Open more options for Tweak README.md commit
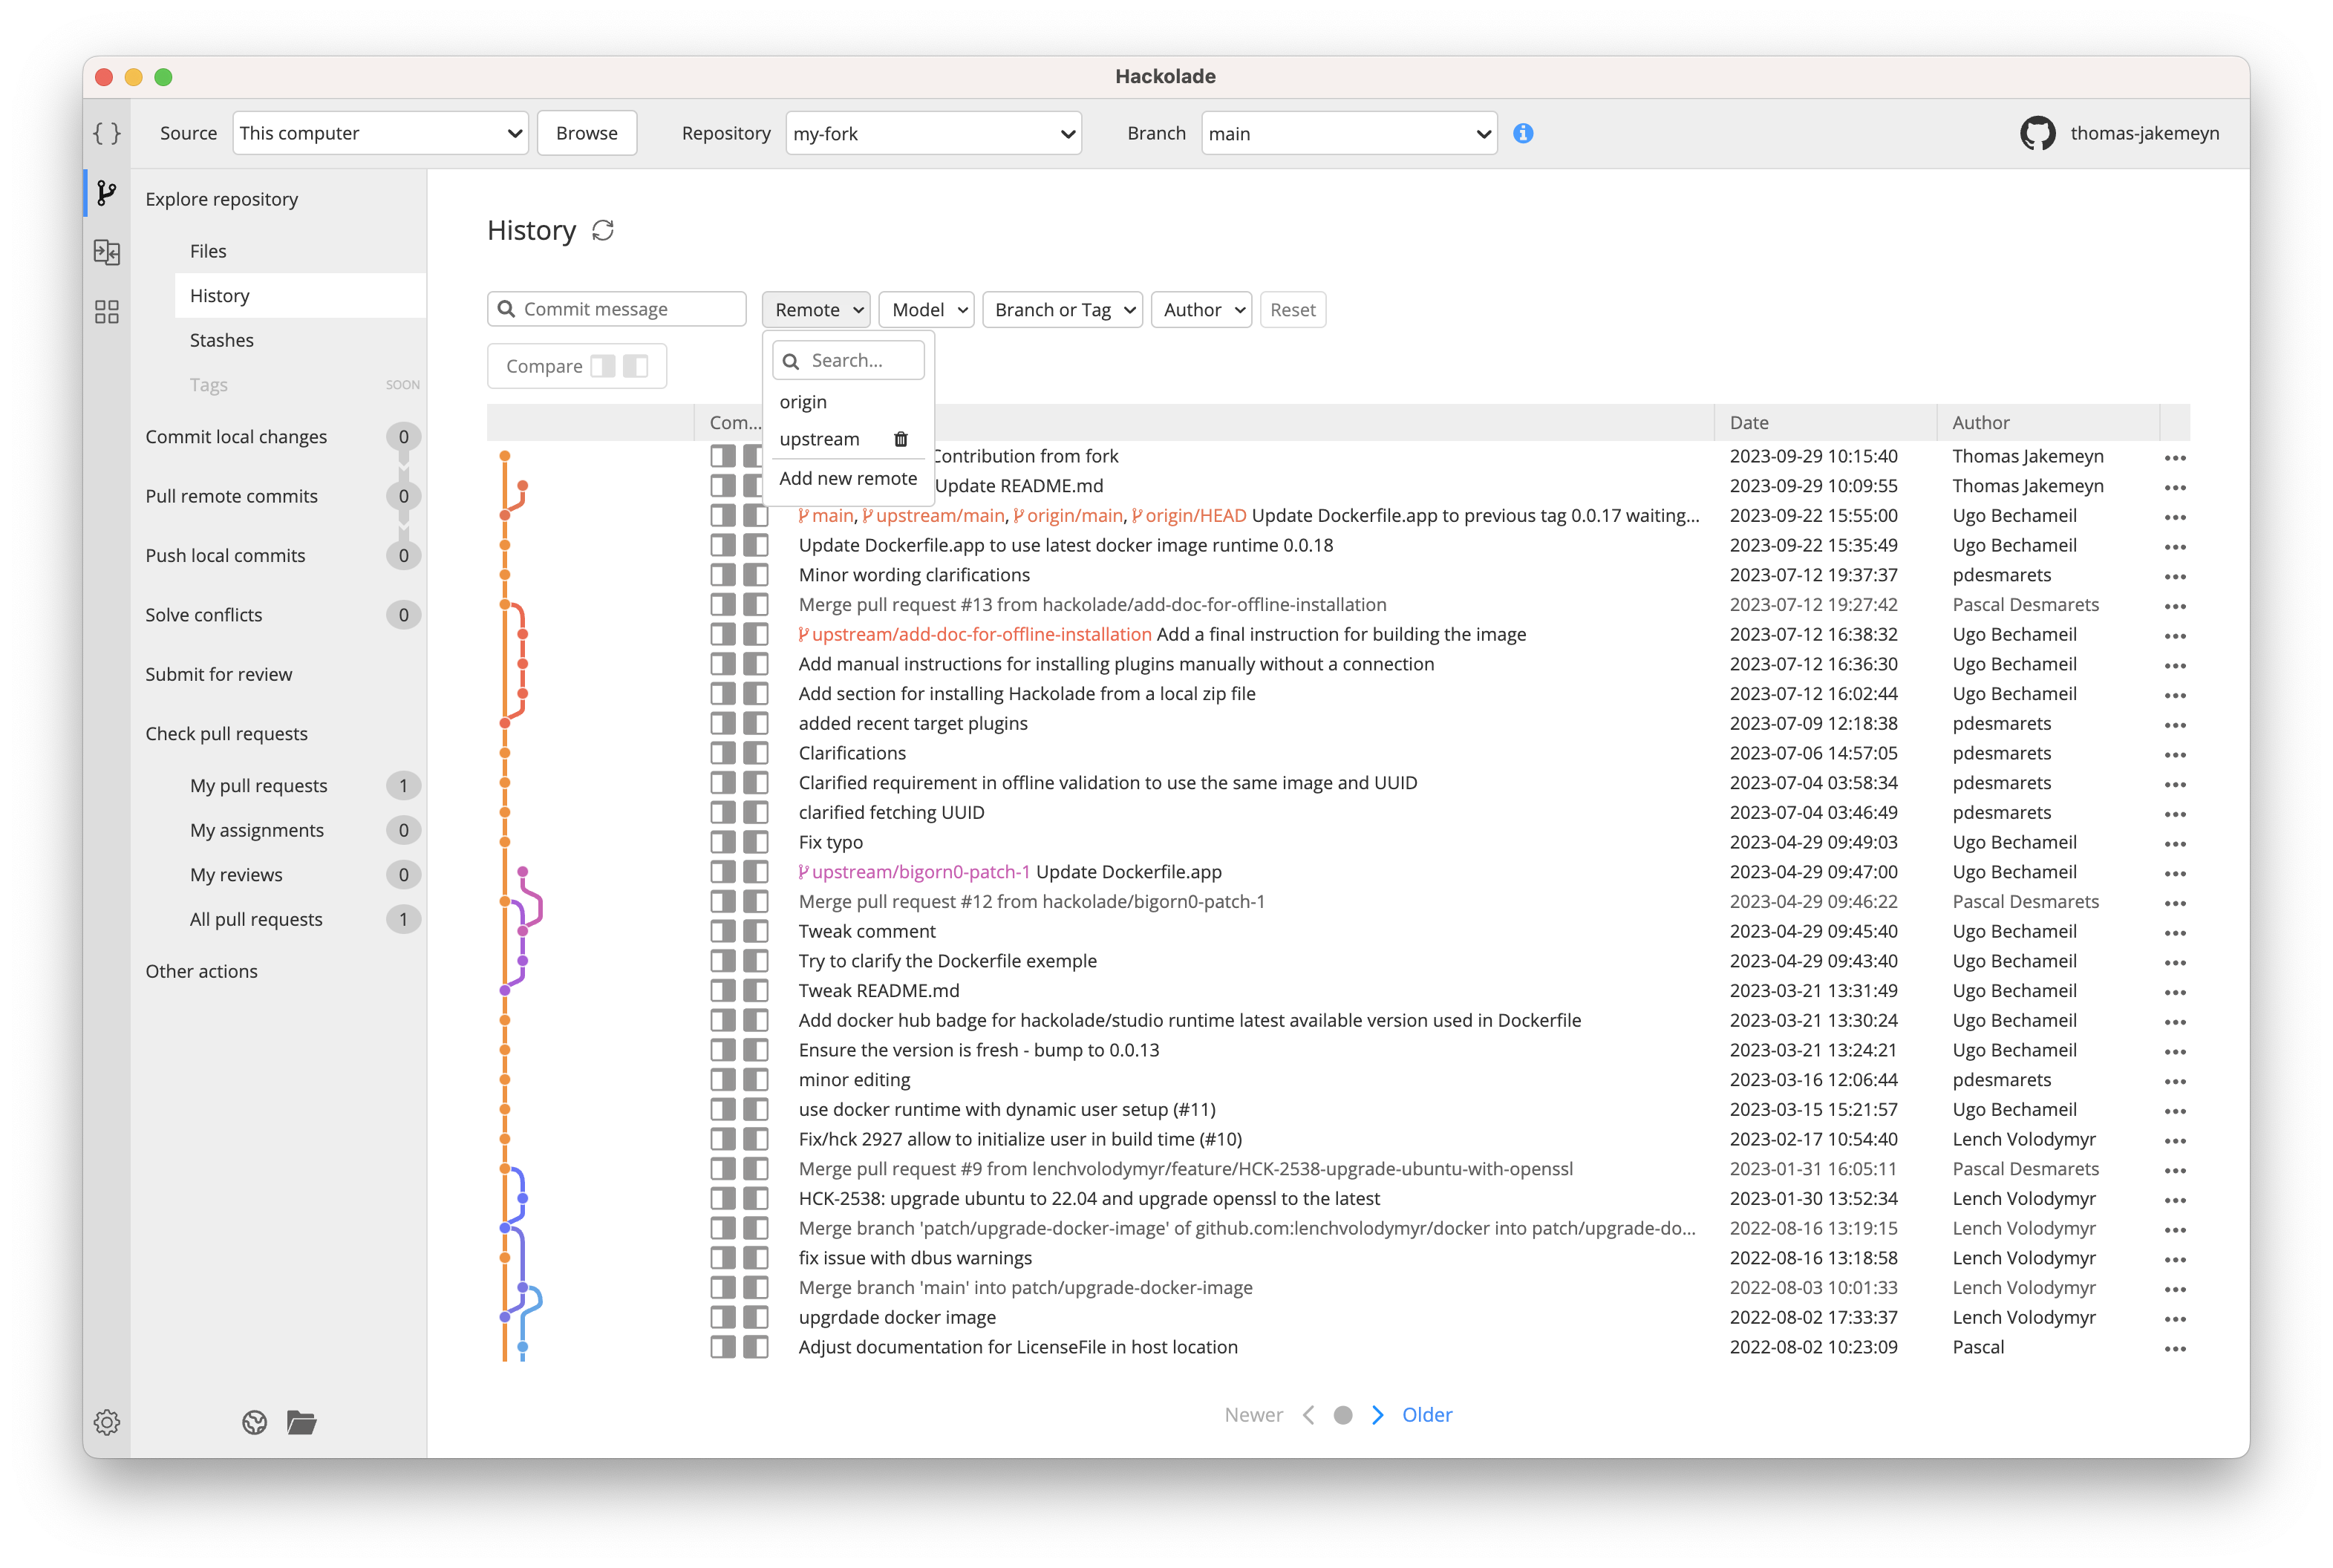Screen dimensions: 2333x1568 (2174, 992)
